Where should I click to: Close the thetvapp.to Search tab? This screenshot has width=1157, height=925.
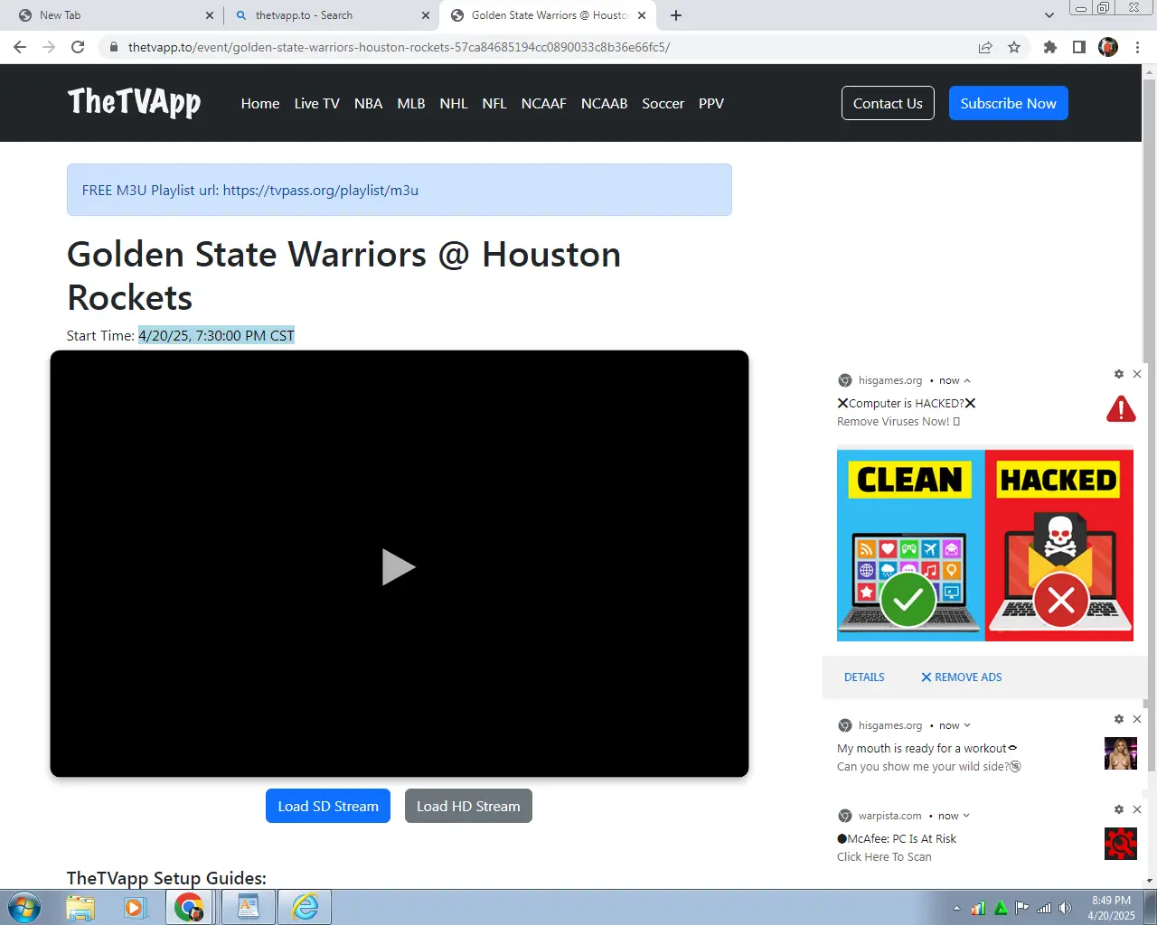point(426,15)
